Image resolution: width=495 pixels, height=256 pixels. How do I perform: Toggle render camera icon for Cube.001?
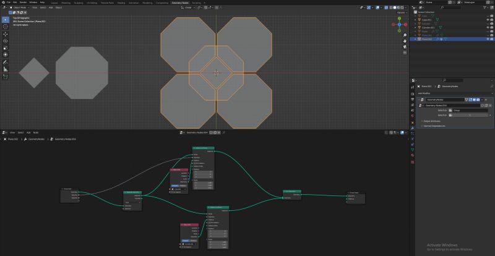click(492, 20)
